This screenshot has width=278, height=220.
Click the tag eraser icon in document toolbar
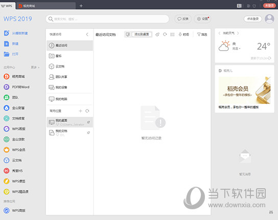pos(157,34)
